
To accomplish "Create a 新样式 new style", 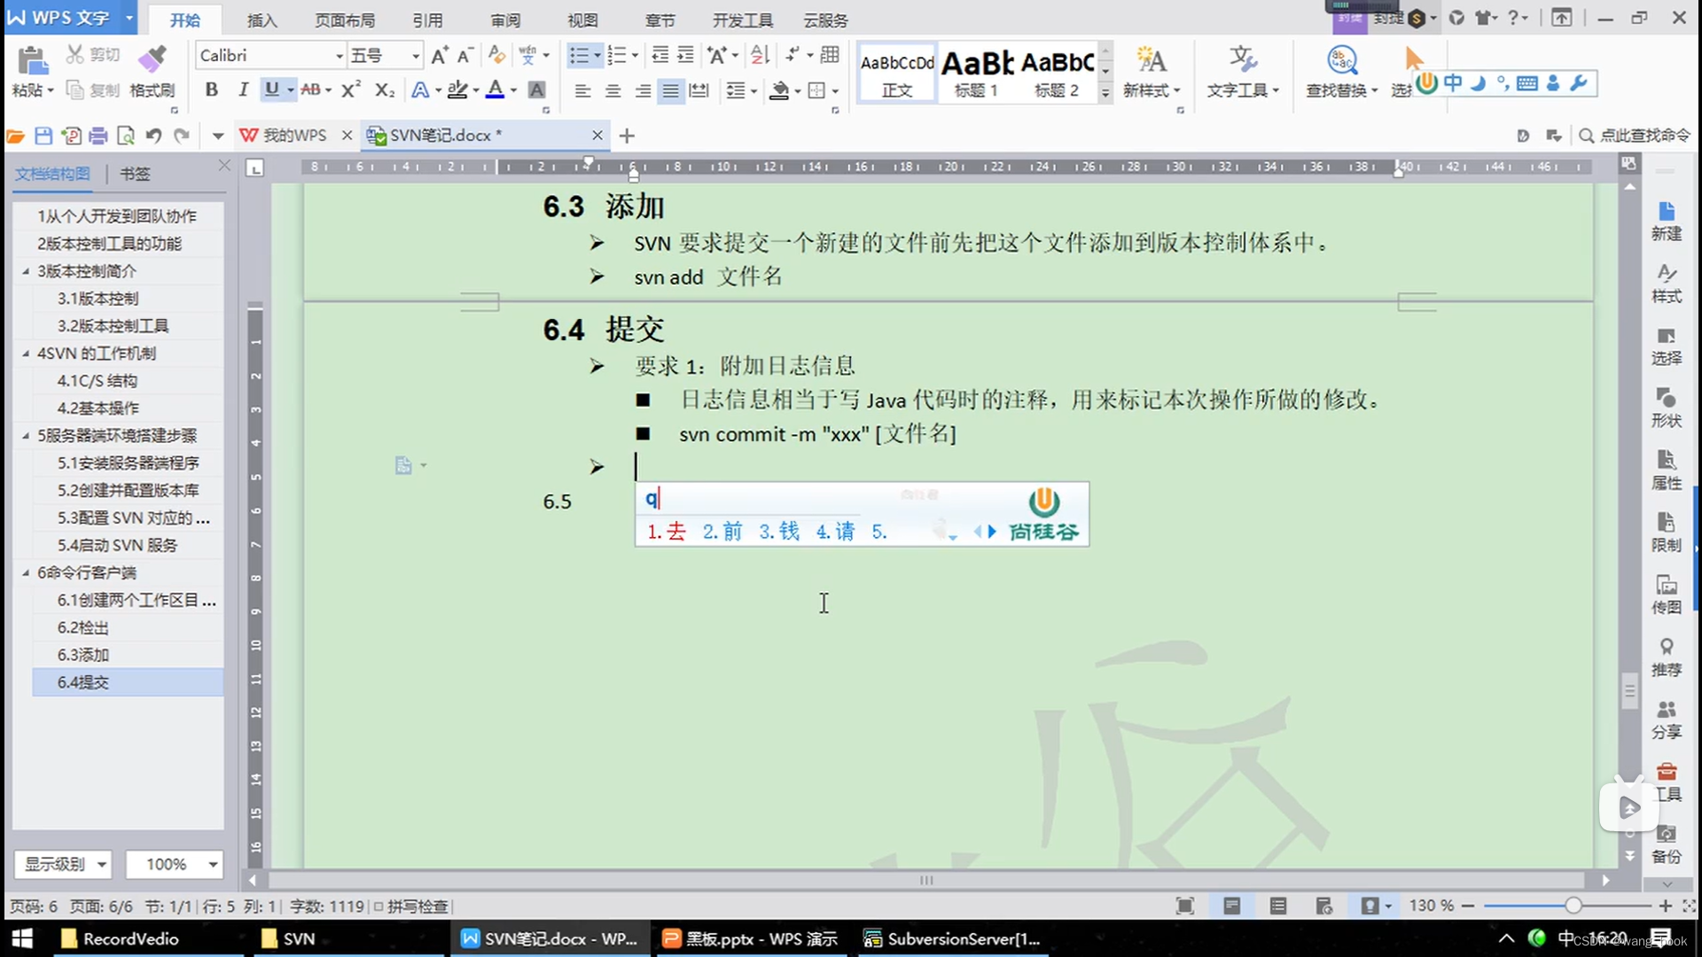I will coord(1152,71).
